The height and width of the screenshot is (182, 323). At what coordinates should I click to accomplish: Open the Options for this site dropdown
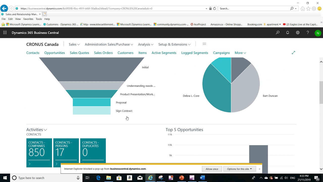pos(239,169)
